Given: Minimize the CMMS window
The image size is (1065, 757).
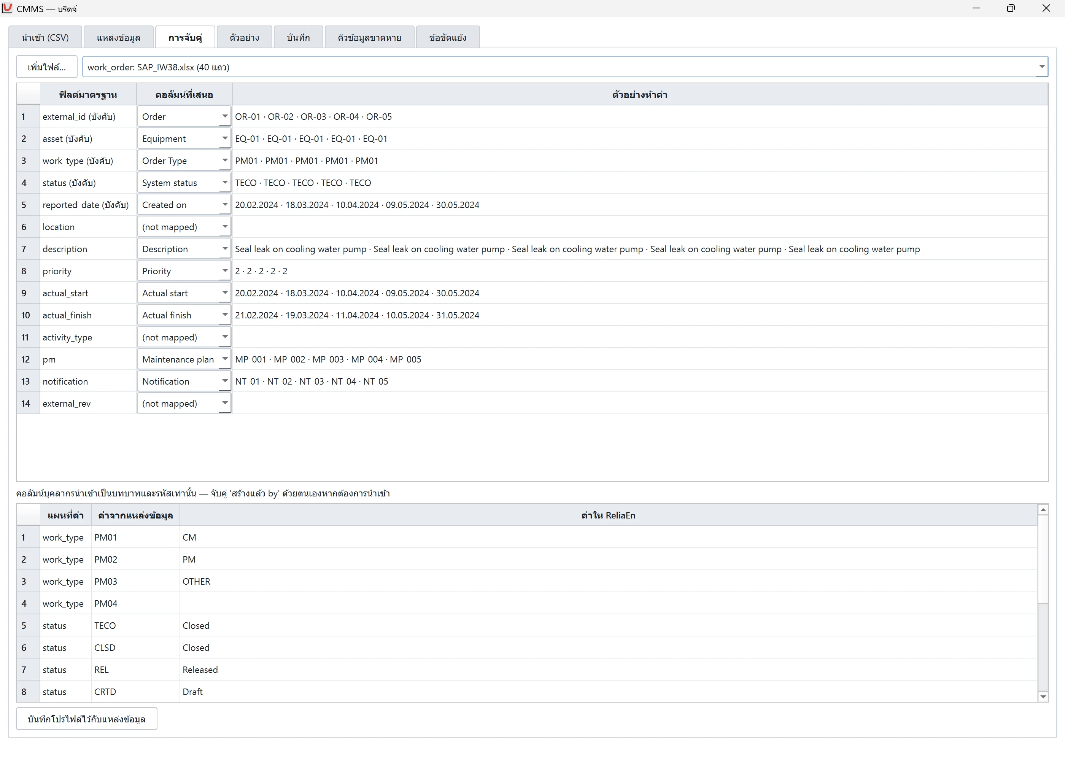Looking at the screenshot, I should tap(976, 8).
